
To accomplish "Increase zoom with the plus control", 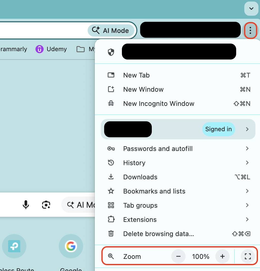I will pos(222,256).
